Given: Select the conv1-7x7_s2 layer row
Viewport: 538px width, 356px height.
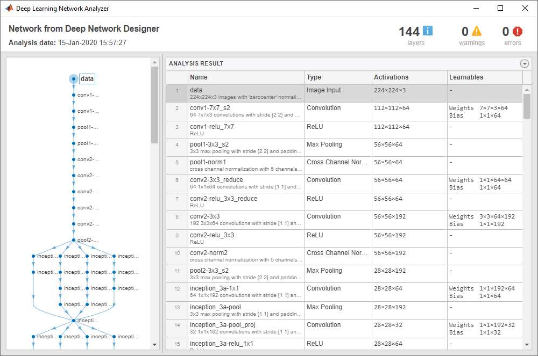Looking at the screenshot, I should click(344, 112).
